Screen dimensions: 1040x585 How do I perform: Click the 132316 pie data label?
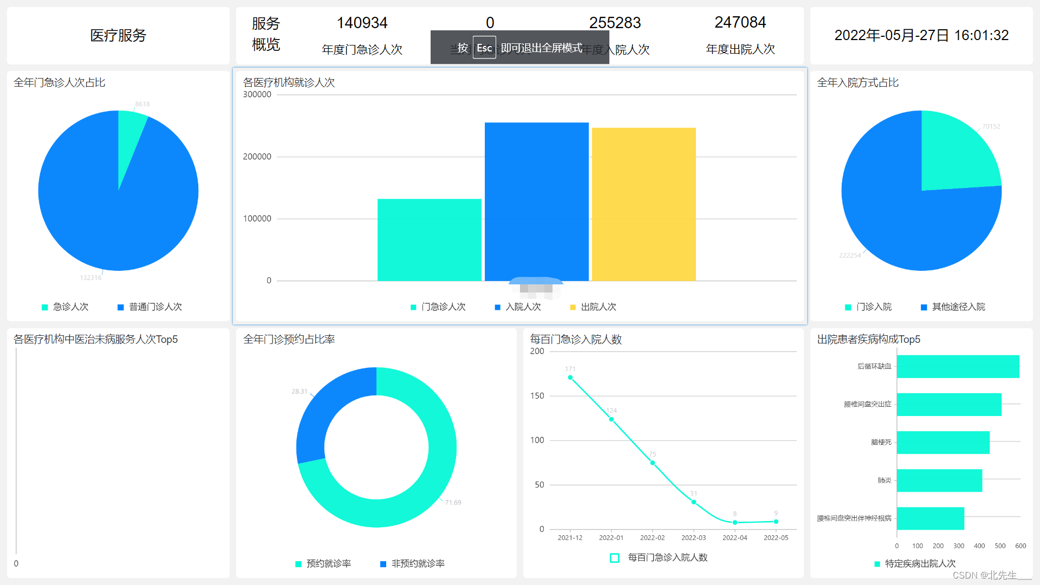(x=90, y=278)
